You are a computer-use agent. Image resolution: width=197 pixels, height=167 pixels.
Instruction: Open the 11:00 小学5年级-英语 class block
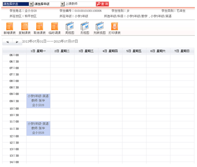click(38, 129)
